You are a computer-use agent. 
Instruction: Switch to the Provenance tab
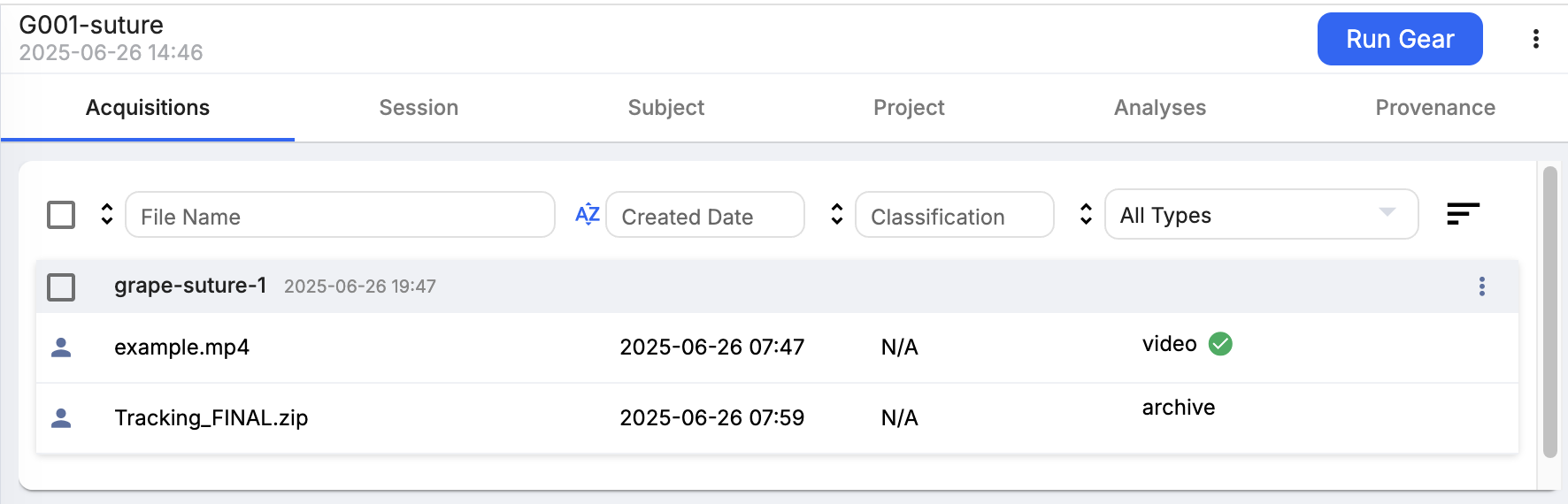(x=1435, y=108)
